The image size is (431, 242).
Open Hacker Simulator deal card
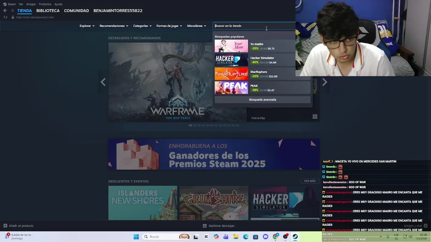(285, 203)
